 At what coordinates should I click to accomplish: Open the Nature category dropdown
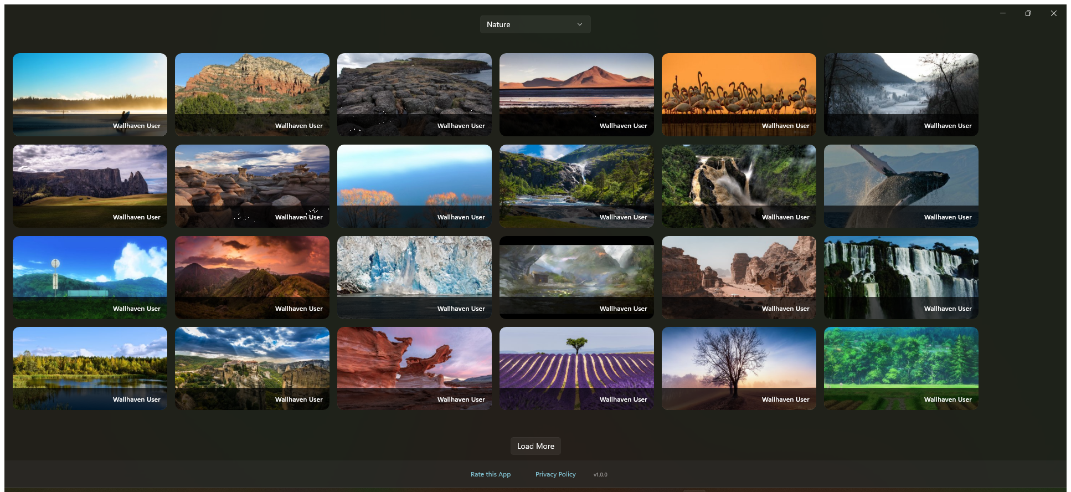tap(535, 24)
